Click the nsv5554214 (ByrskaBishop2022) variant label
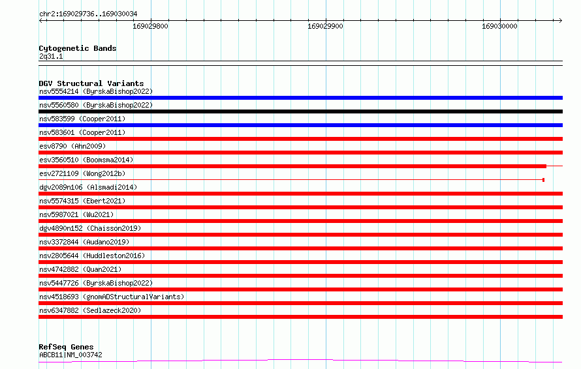Image resolution: width=581 pixels, height=369 pixels. point(95,91)
